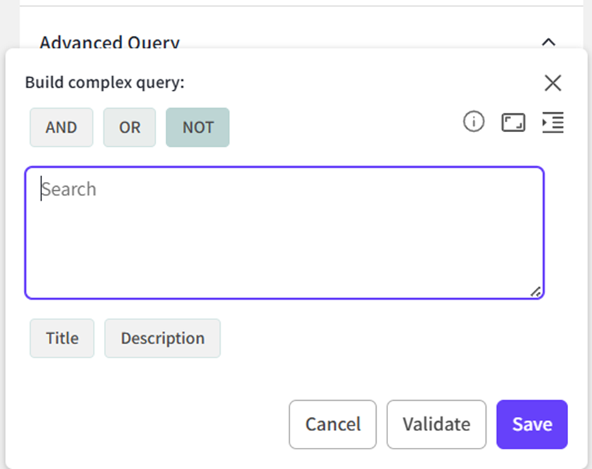Focus the Search query text area
This screenshot has width=592, height=469.
point(284,232)
